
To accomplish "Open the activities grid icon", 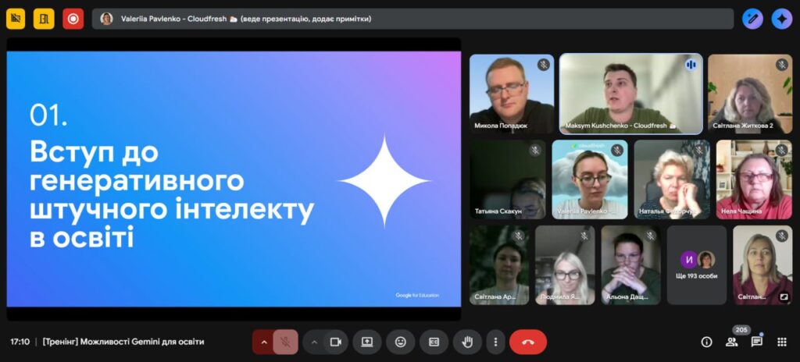I will pyautogui.click(x=782, y=342).
